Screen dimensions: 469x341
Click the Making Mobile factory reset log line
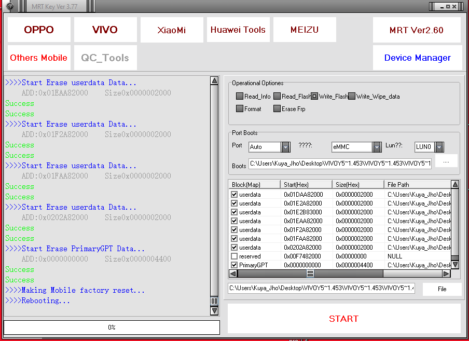pos(75,290)
